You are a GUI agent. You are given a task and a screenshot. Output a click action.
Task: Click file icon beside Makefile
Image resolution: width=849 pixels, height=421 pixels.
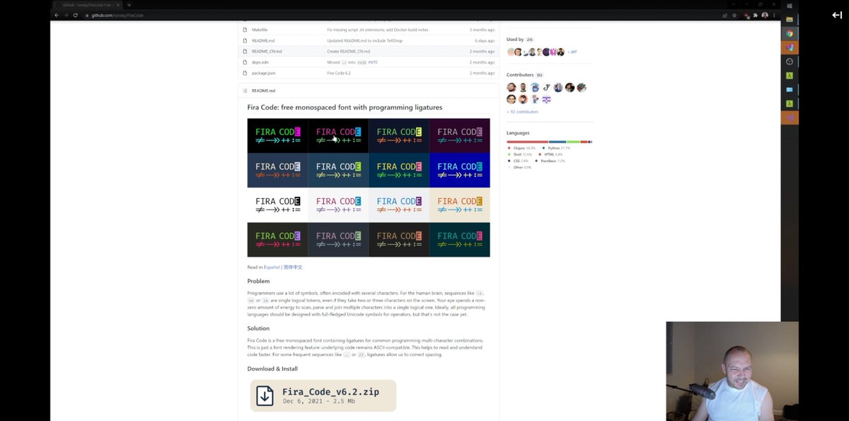245,30
